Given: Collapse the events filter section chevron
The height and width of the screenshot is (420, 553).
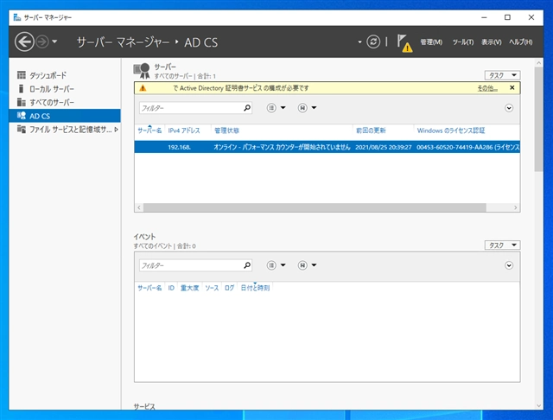Looking at the screenshot, I should coord(509,265).
